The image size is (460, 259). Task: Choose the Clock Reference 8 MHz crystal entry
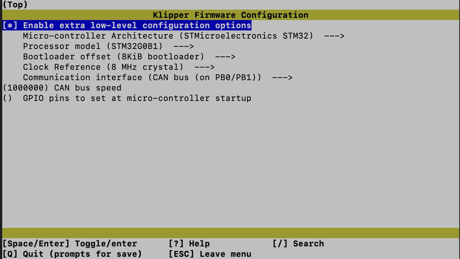click(103, 67)
